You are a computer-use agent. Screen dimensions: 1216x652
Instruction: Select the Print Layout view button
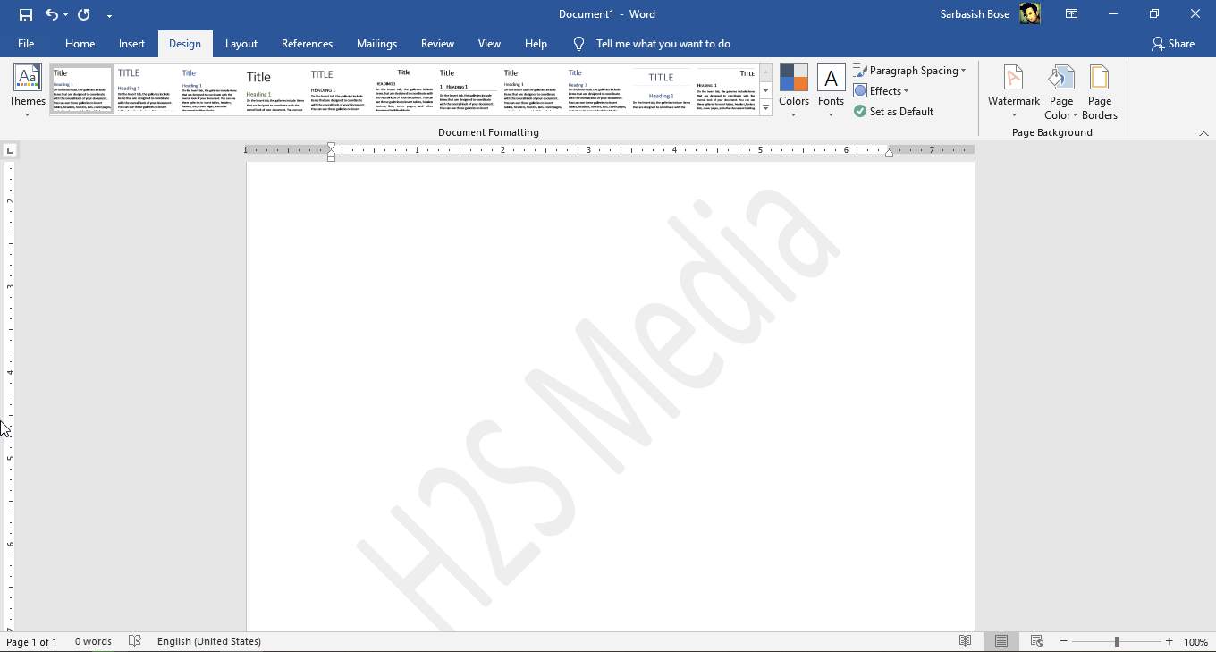click(x=1001, y=641)
